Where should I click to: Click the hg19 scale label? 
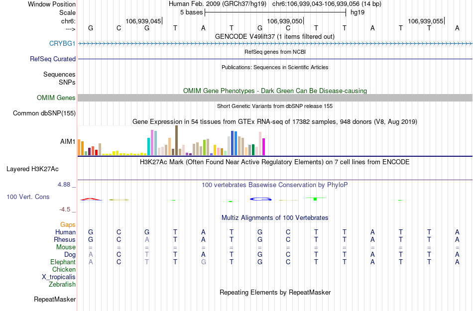357,12
